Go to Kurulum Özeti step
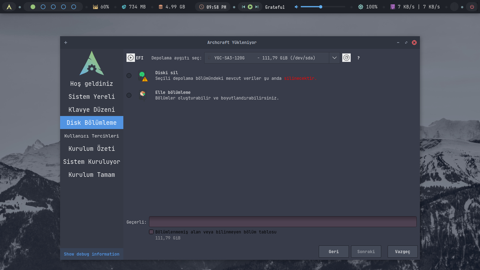 (92, 149)
